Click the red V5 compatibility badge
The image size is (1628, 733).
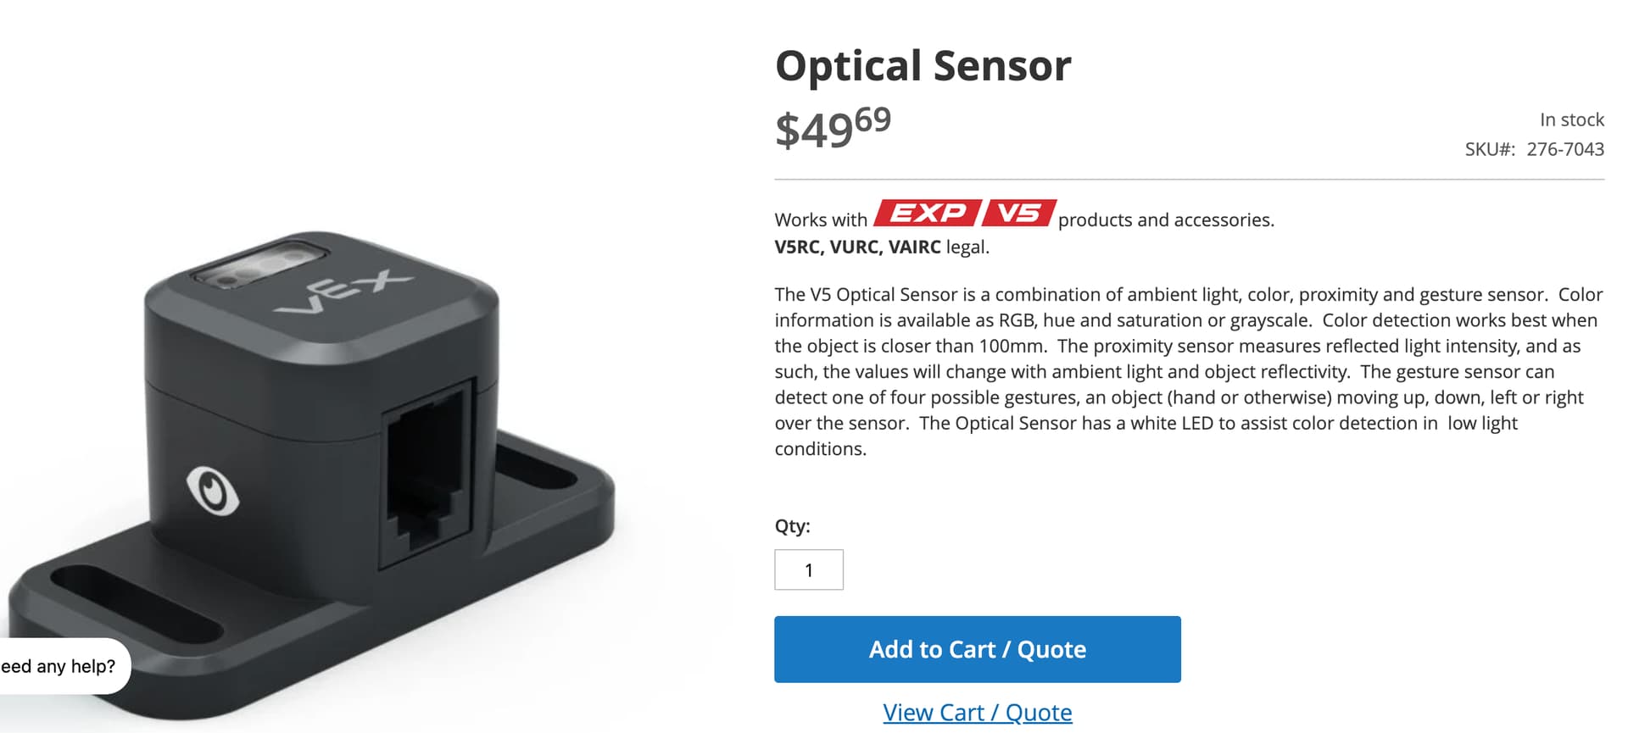tap(1017, 214)
